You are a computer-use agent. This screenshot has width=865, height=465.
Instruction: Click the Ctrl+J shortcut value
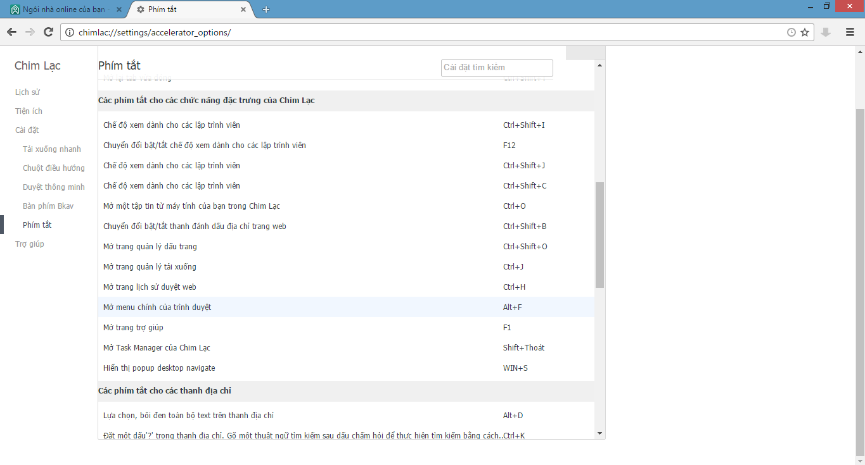tap(513, 267)
